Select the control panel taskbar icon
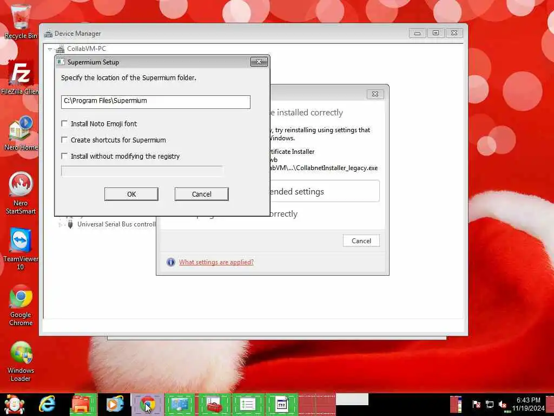 pos(180,405)
